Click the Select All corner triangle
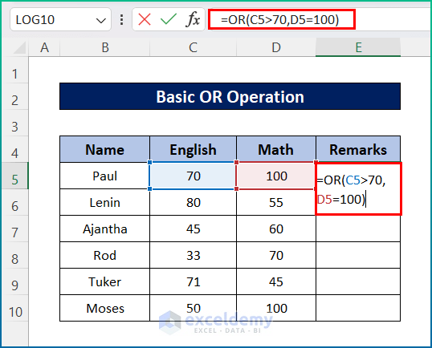This screenshot has width=432, height=348. point(20,47)
